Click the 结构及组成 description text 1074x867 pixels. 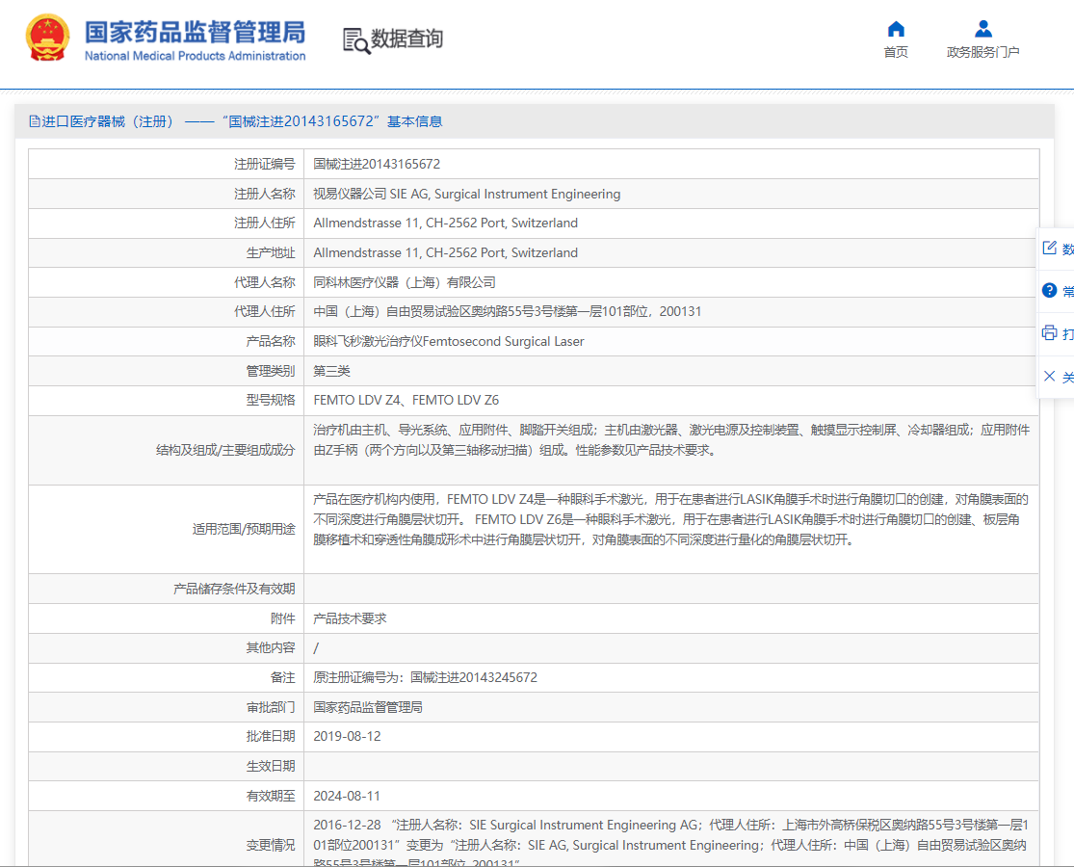[x=671, y=439]
